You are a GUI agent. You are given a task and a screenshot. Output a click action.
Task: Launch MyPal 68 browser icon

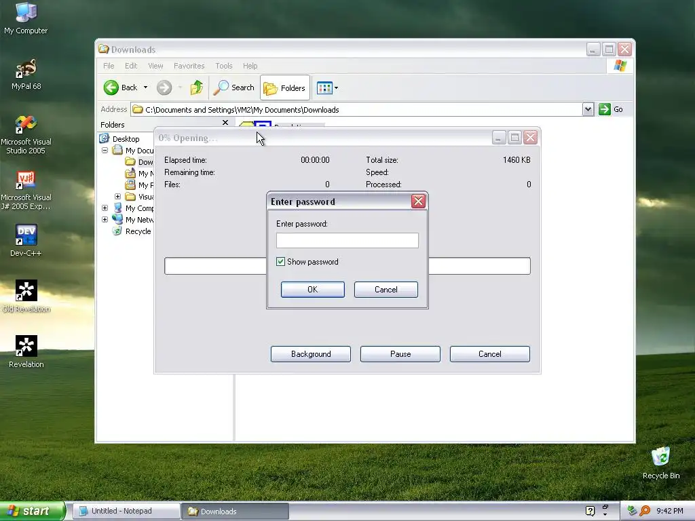point(26,74)
